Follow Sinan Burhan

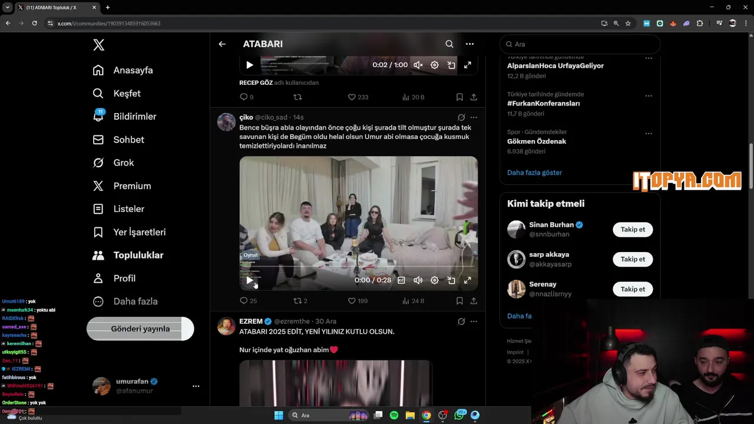(x=633, y=230)
